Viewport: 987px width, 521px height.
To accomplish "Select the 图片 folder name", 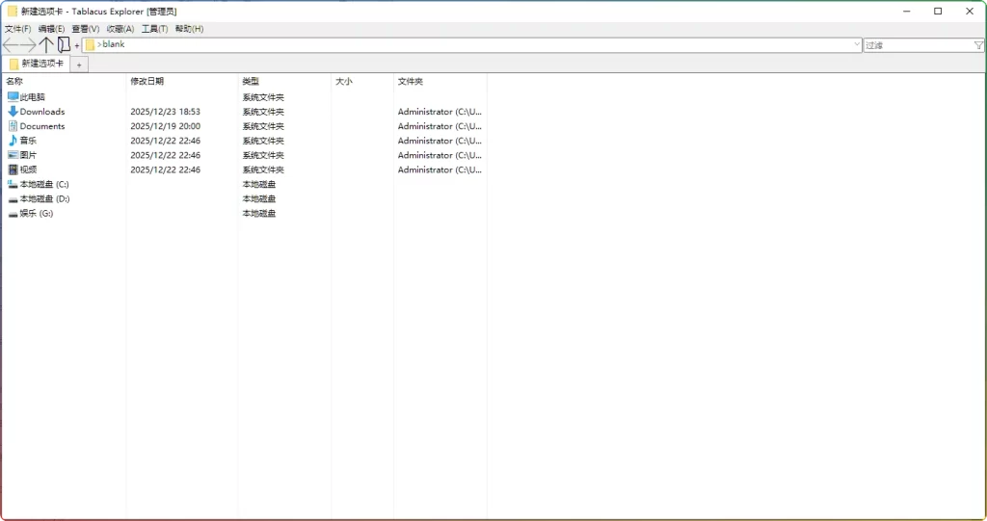I will [28, 155].
